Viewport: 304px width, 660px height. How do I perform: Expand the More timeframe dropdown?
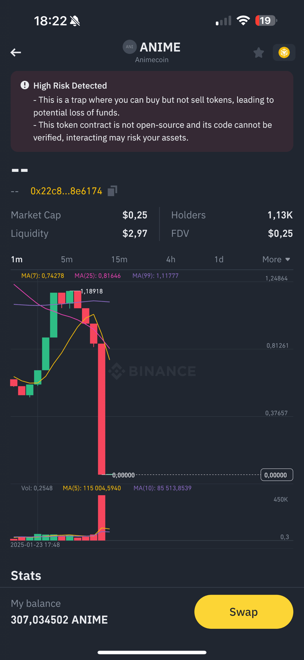[x=276, y=259]
